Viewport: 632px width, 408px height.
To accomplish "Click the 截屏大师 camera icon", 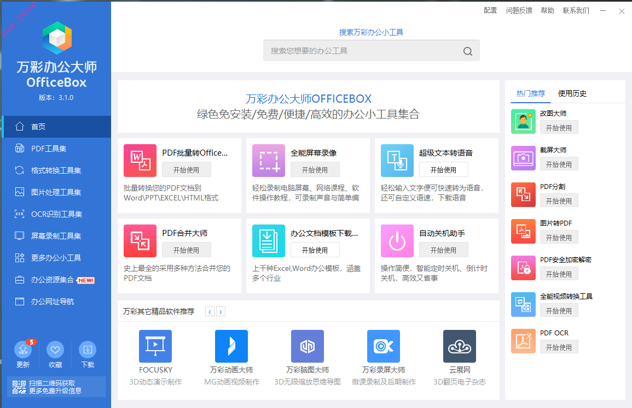I will tap(523, 158).
